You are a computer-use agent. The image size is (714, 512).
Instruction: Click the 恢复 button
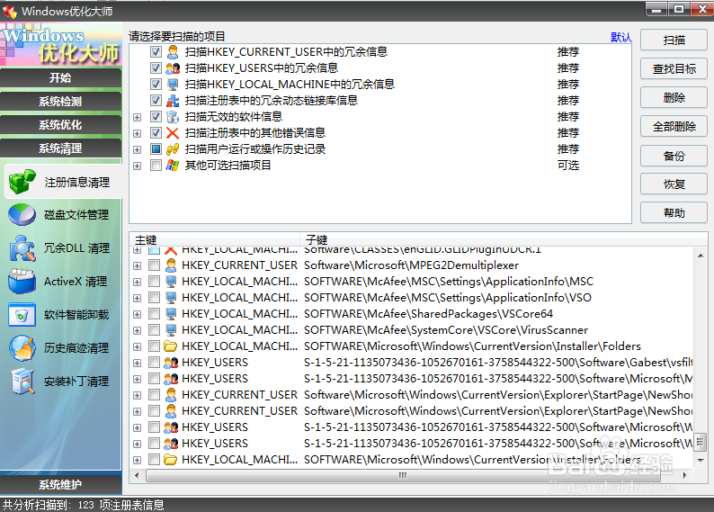coord(674,184)
